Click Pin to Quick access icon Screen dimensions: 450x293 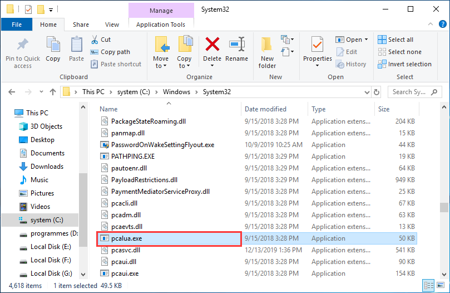tap(23, 44)
